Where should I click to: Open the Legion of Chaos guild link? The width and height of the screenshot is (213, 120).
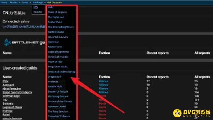pos(12,107)
